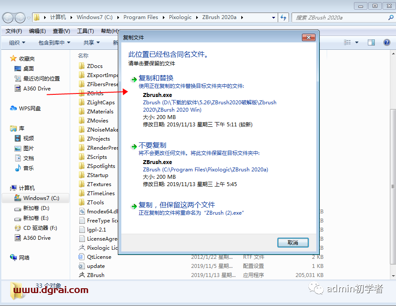Select Windows7 (C:) in navigation tree
Image resolution: width=396 pixels, height=306 pixels.
[41, 198]
